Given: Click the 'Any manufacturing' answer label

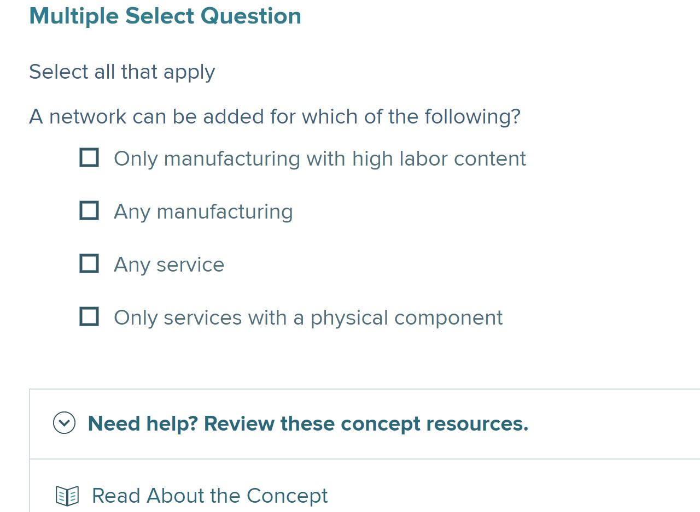Looking at the screenshot, I should point(203,211).
